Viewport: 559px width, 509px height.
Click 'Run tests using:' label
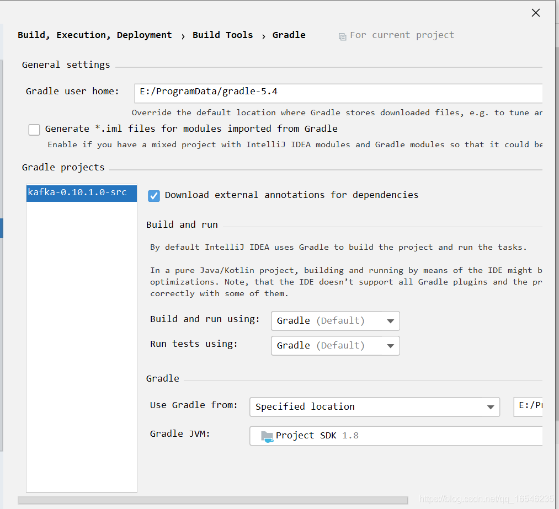(x=194, y=344)
